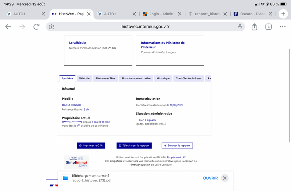
Task: Click the Rien à signaler text
Action: [148, 120]
